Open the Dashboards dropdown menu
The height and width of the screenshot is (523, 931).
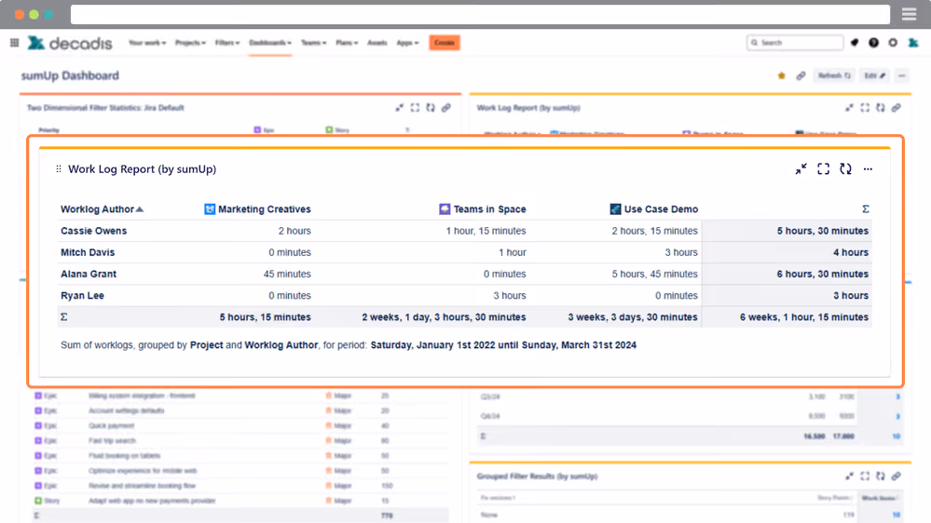270,43
